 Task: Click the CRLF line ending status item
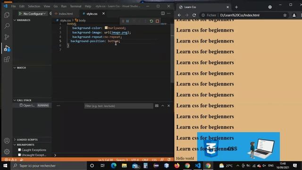(x=145, y=160)
